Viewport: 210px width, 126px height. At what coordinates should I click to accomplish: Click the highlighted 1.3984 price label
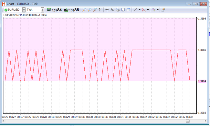tap(202, 81)
